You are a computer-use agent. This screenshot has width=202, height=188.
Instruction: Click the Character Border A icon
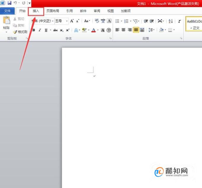click(109, 21)
